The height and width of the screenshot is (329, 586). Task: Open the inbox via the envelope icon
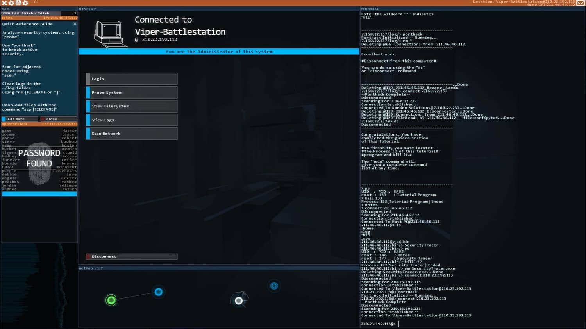tap(581, 3)
